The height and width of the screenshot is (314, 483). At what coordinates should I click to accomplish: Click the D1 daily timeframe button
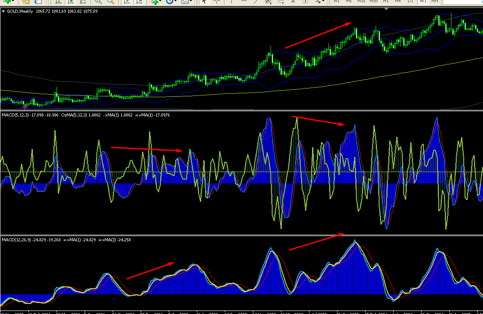coord(410,1)
